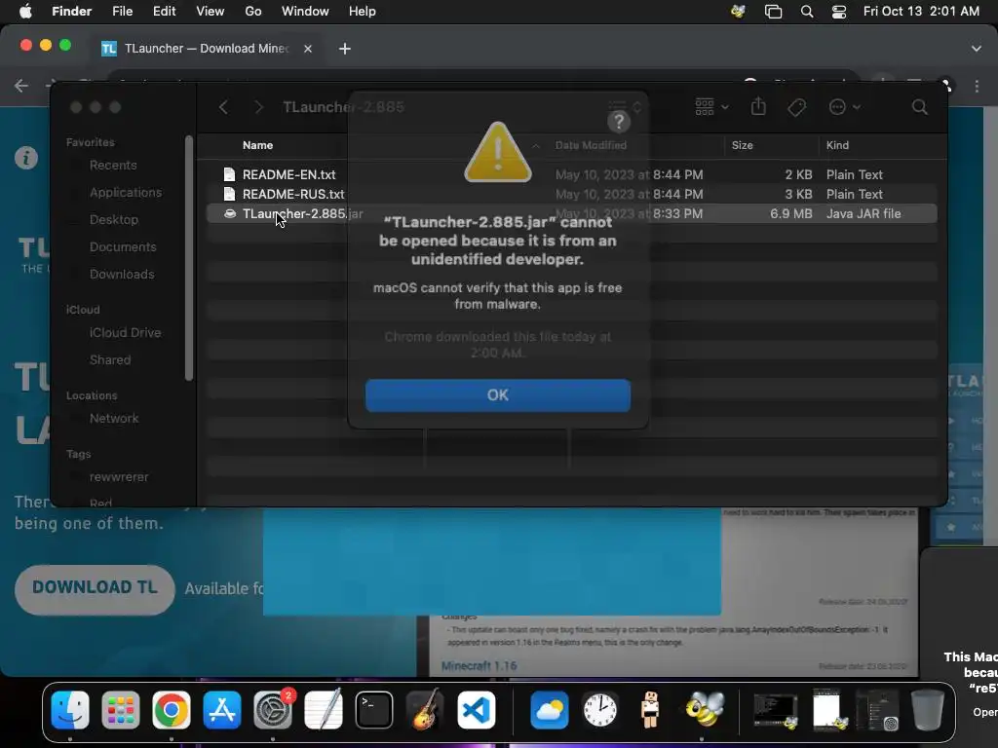This screenshot has height=748, width=998.
Task: Open Documents in the Finder sidebar
Action: 123,246
